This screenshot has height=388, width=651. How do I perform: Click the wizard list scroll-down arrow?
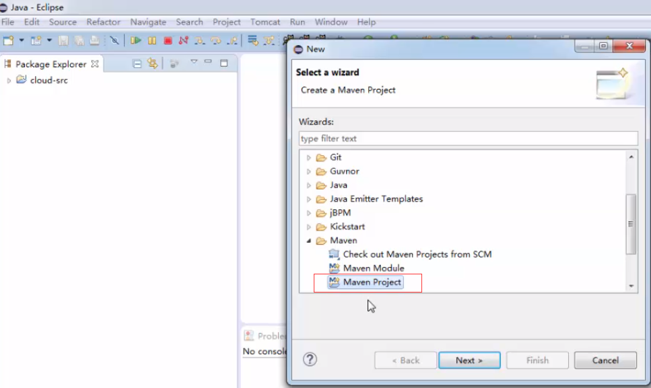pos(631,286)
